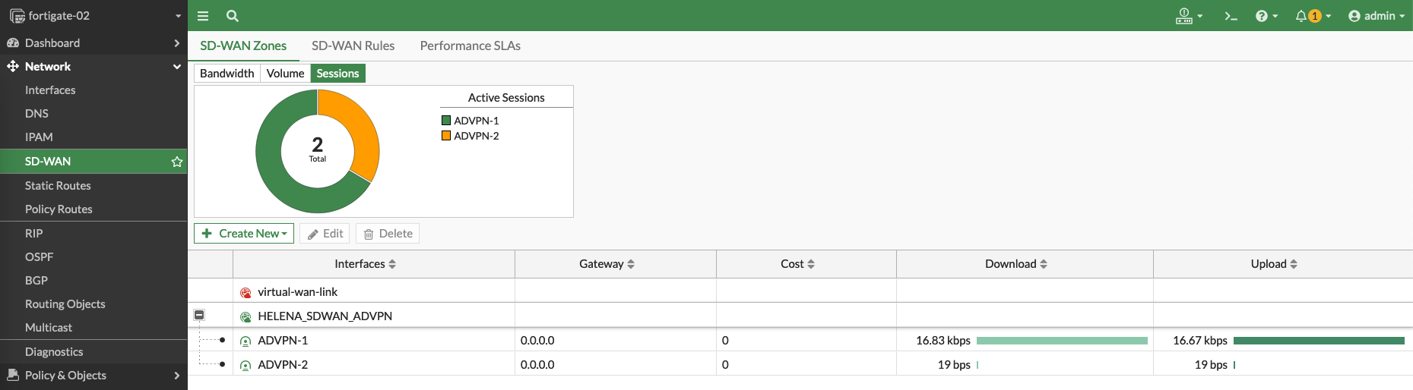Open the Performance SLAs tab
Viewport: 1413px width, 390px height.
tap(470, 46)
